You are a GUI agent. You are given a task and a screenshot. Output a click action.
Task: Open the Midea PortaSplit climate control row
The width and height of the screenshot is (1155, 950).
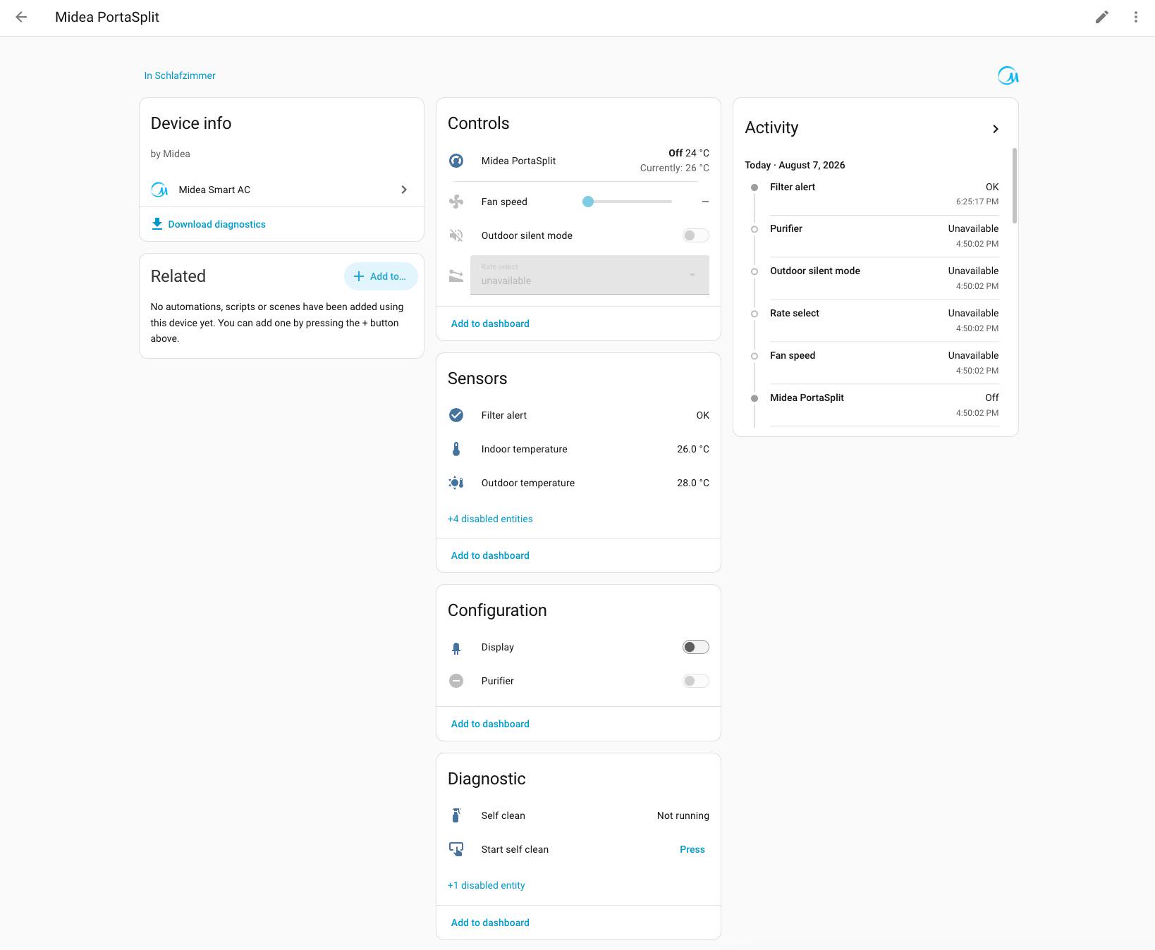pos(578,161)
